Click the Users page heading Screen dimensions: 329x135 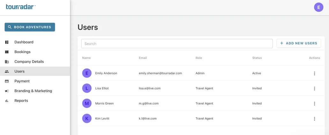(88, 27)
